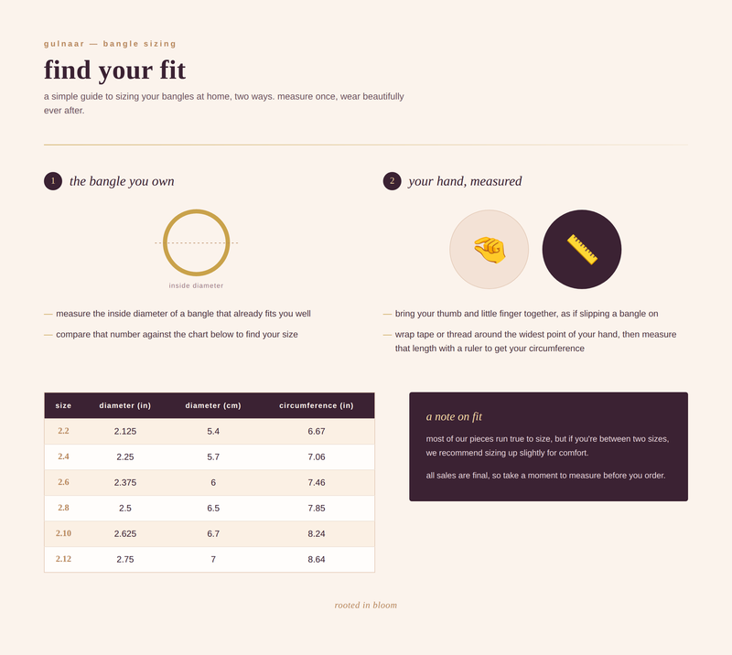Viewport: 732px width, 655px height.
Task: Click size 2.4 row label
Action: 63,456
